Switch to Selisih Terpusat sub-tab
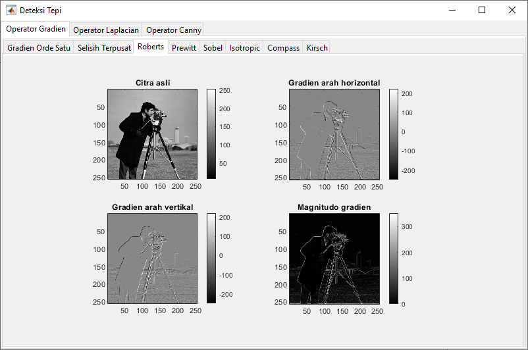Image resolution: width=528 pixels, height=350 pixels. [103, 48]
